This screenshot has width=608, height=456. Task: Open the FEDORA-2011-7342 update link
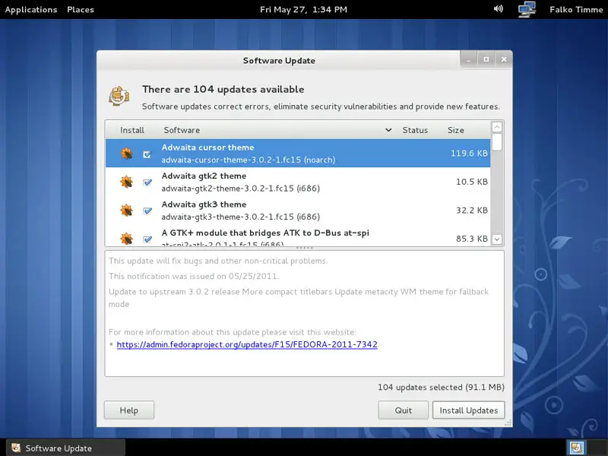point(247,344)
